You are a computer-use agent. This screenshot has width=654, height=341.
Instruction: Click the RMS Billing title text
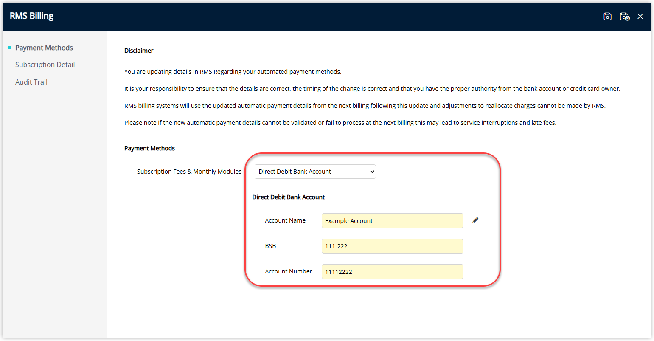click(x=32, y=16)
